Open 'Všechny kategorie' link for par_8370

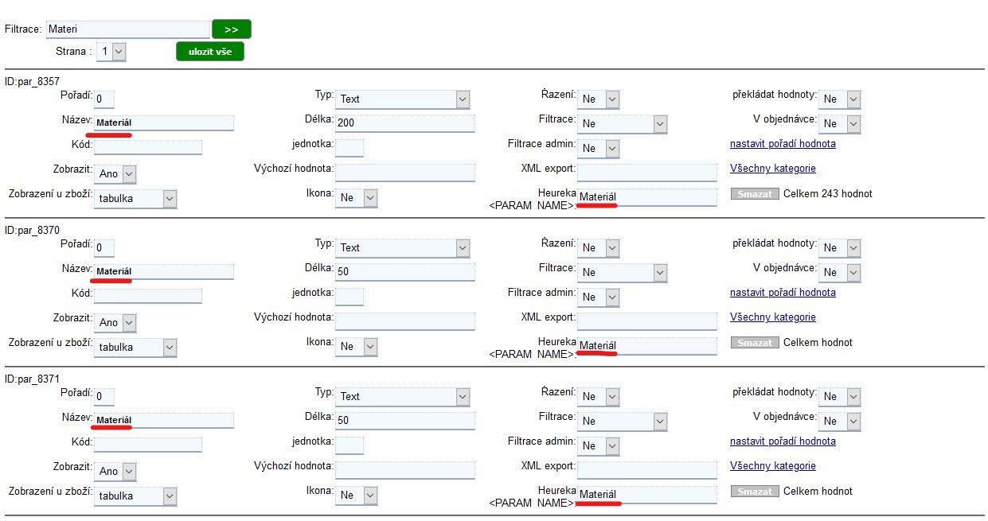(x=773, y=317)
